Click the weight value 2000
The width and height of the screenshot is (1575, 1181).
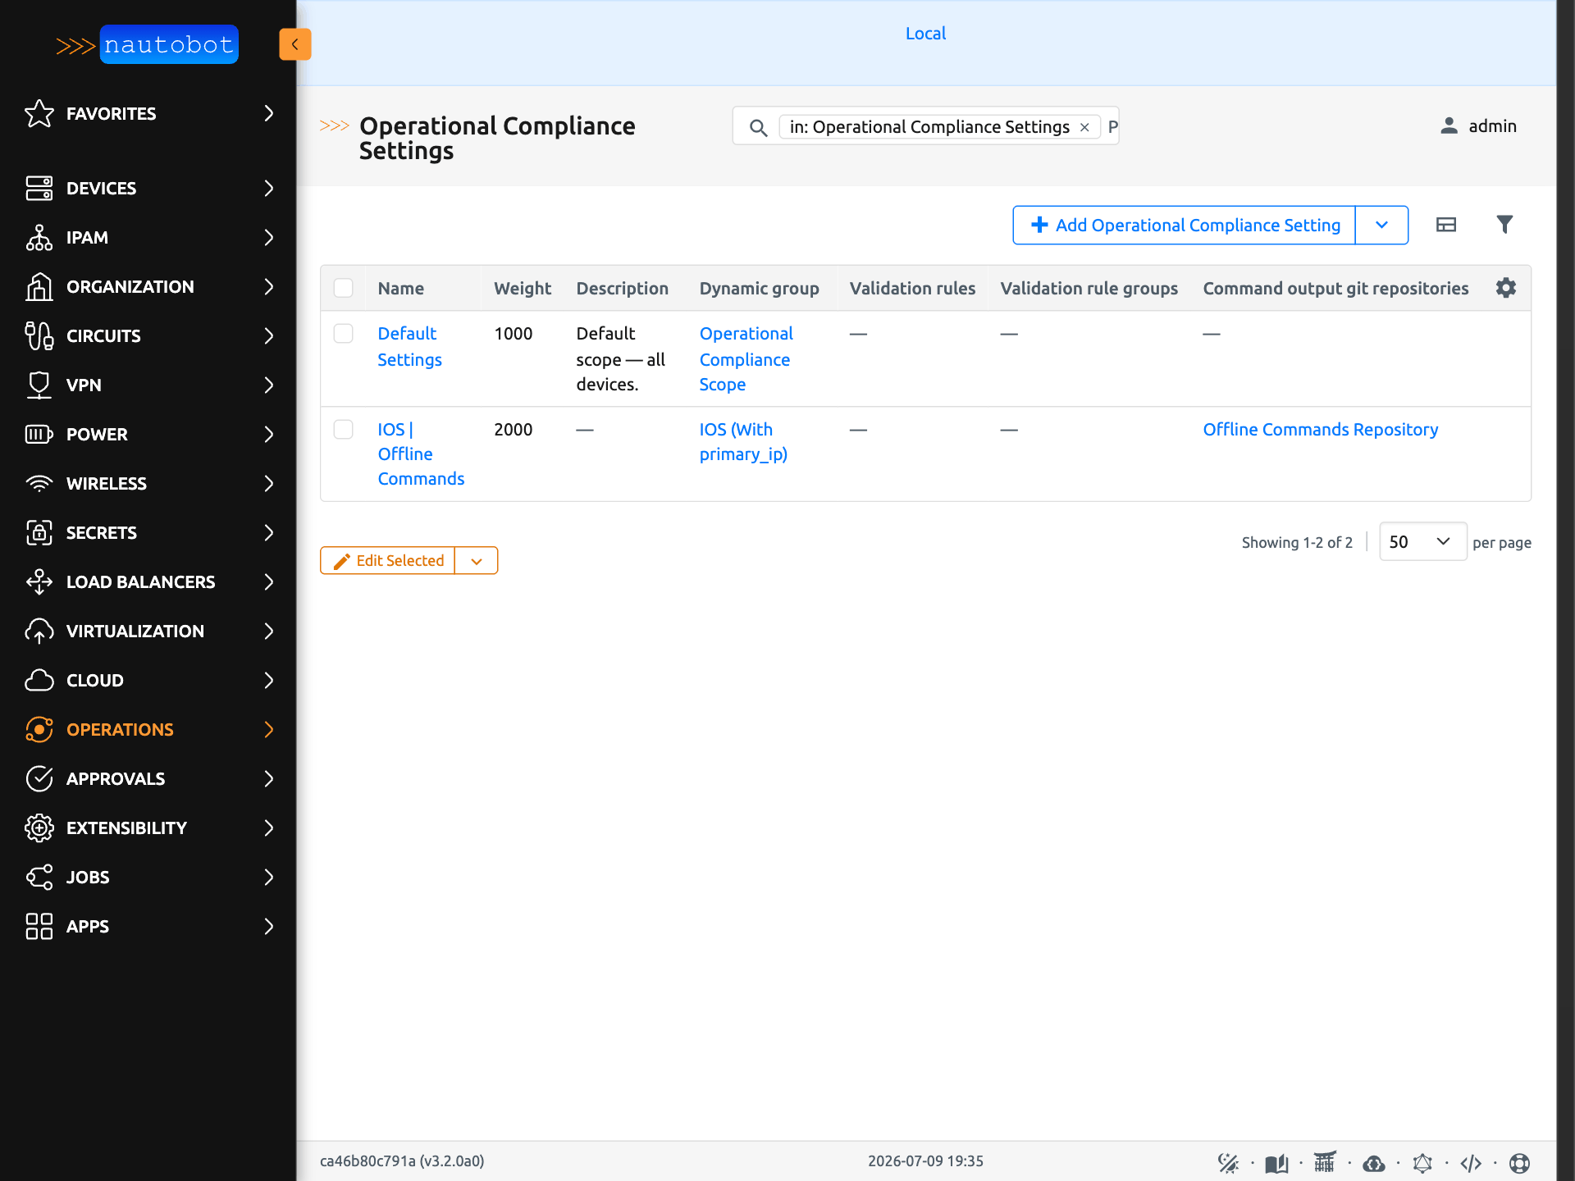point(513,429)
